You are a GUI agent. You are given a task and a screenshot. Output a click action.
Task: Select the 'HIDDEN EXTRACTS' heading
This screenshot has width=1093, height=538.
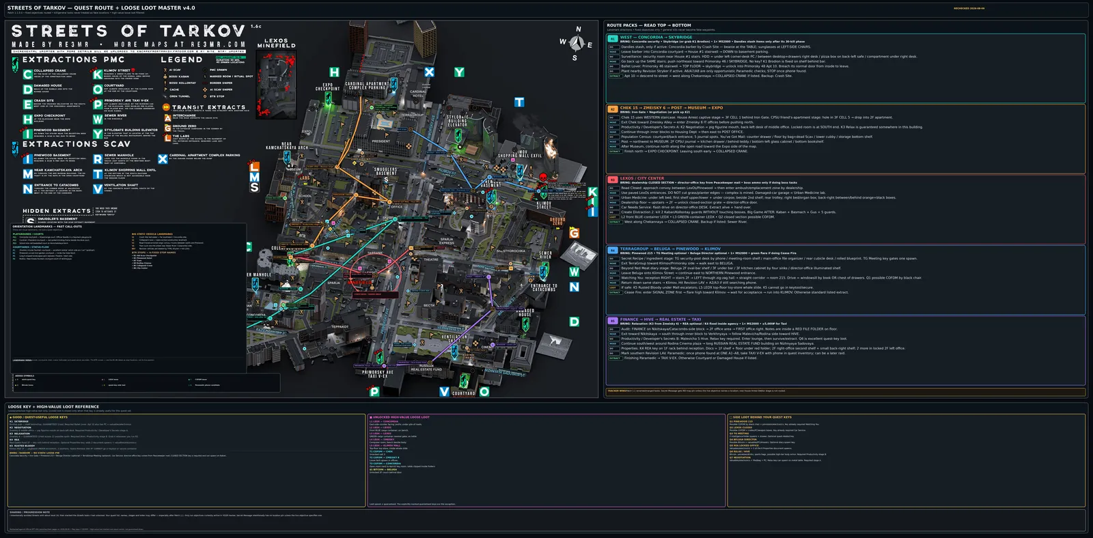[57, 211]
